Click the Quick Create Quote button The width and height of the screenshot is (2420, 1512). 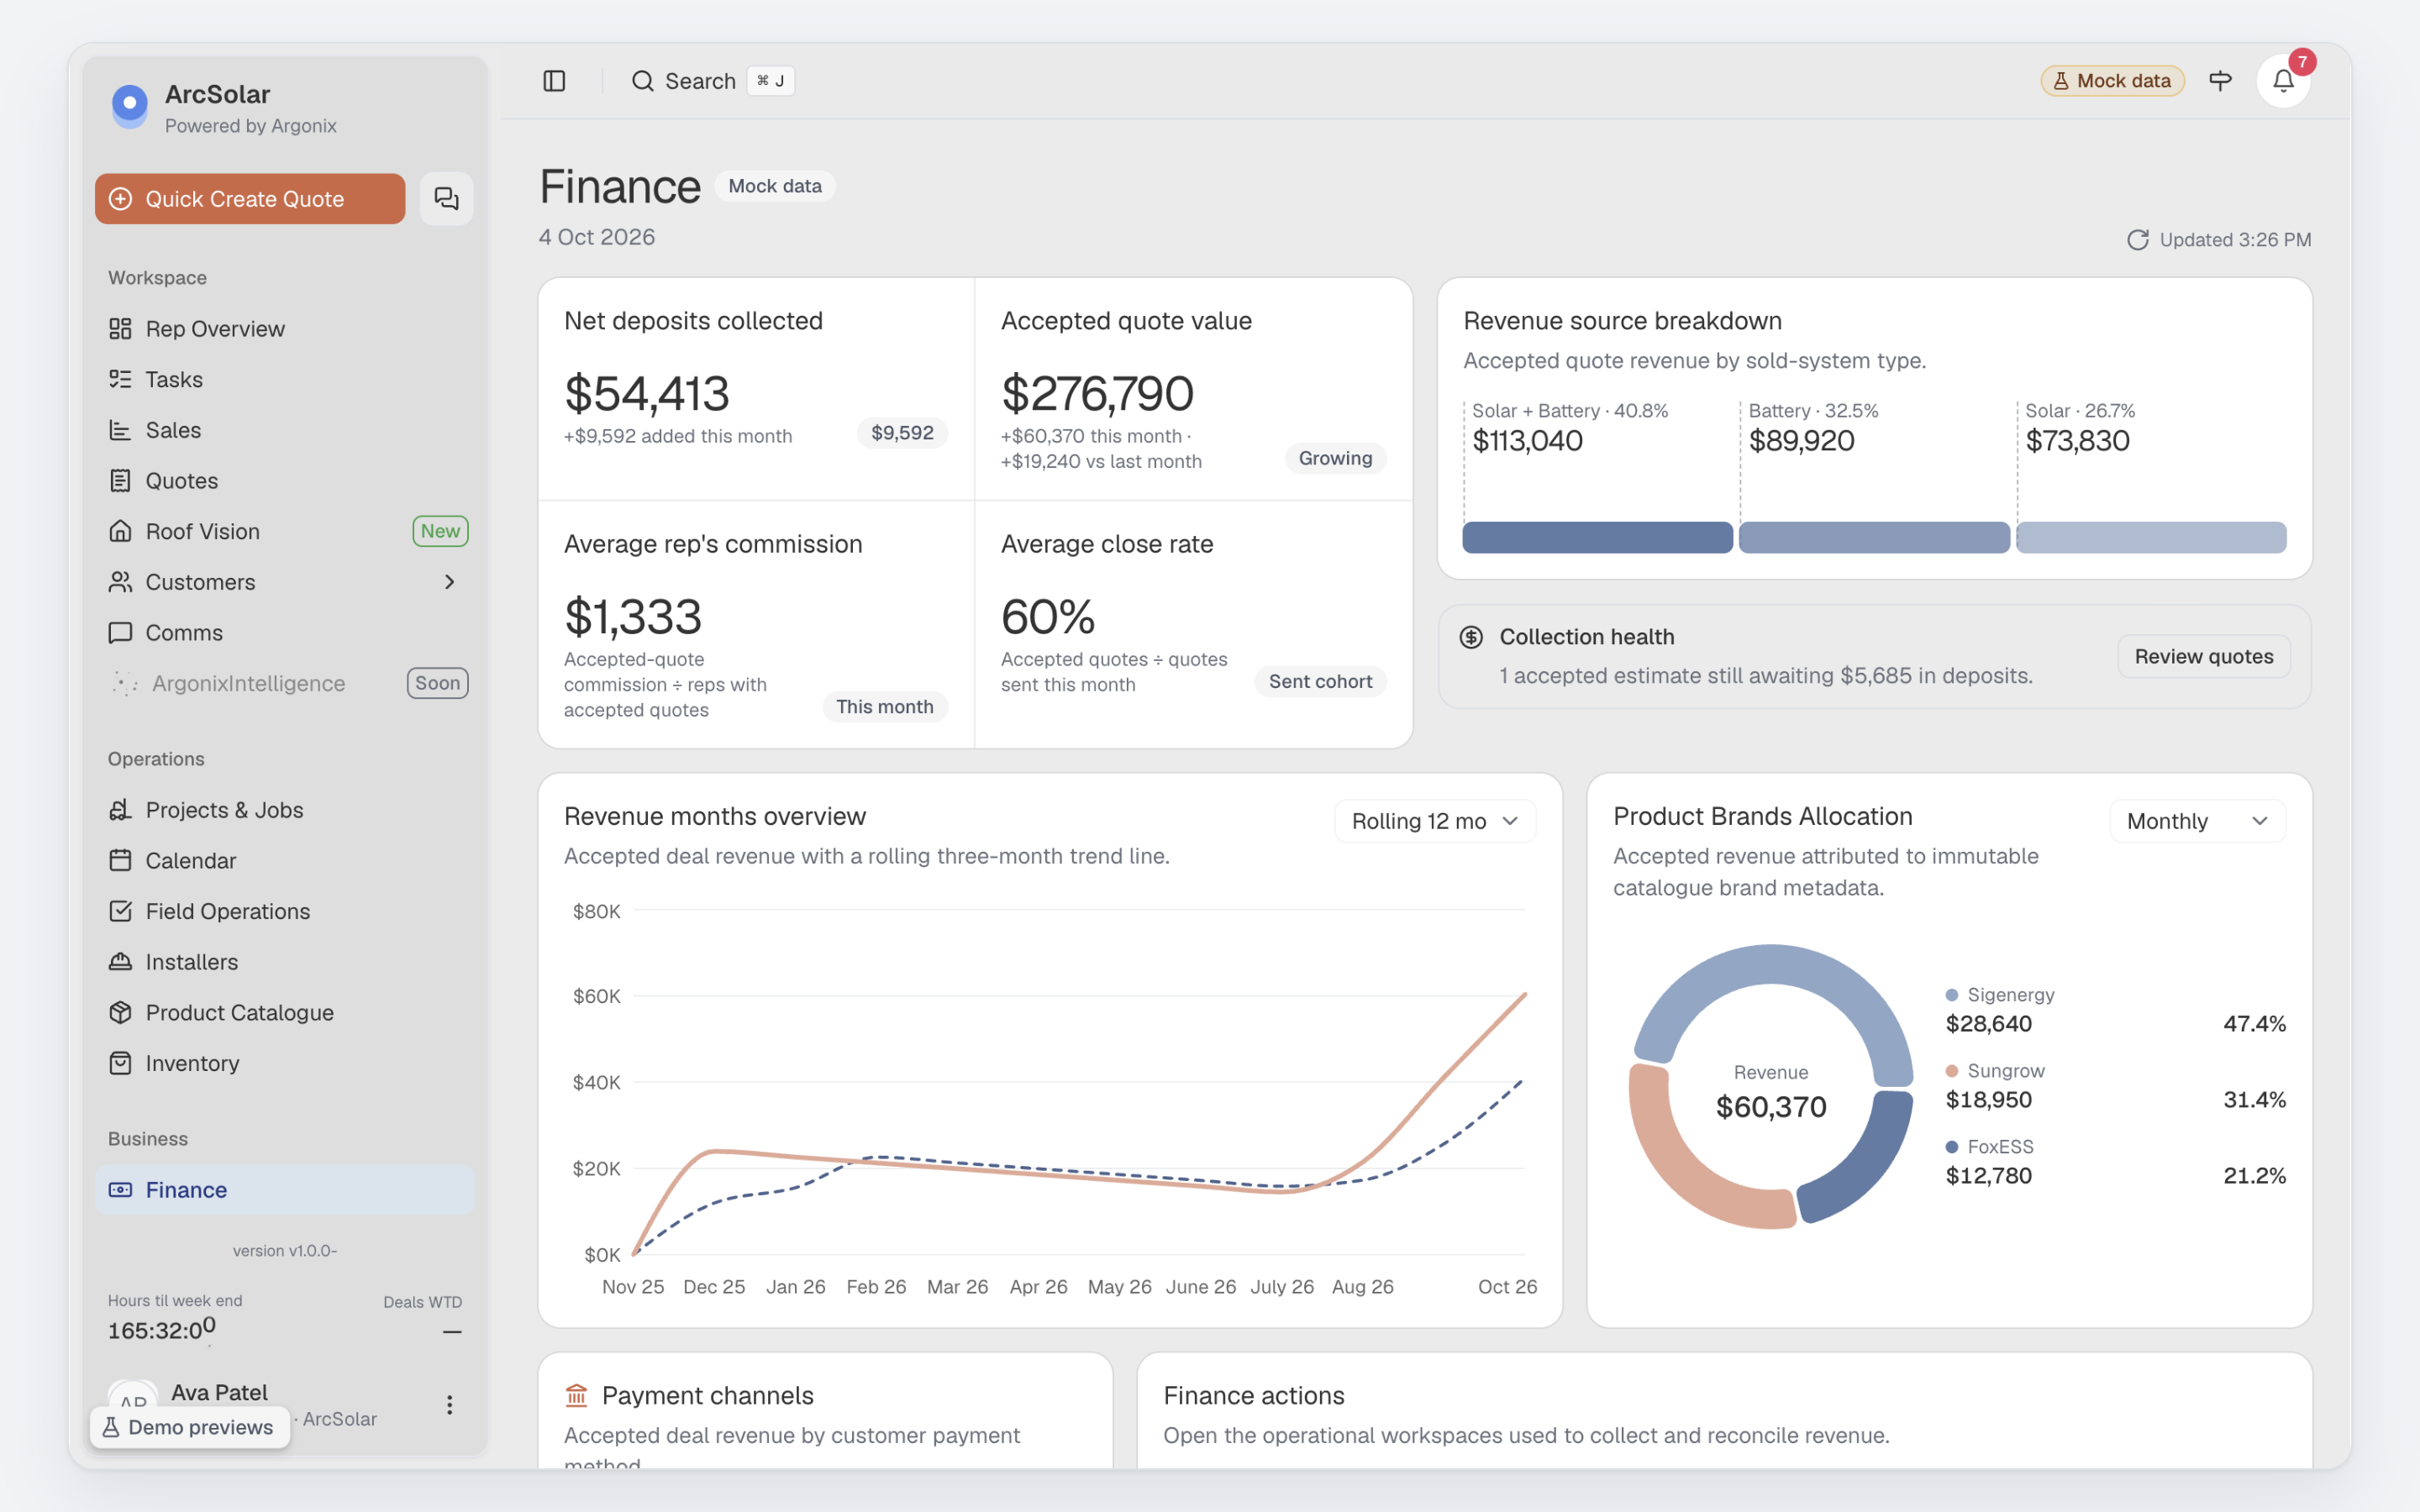250,199
